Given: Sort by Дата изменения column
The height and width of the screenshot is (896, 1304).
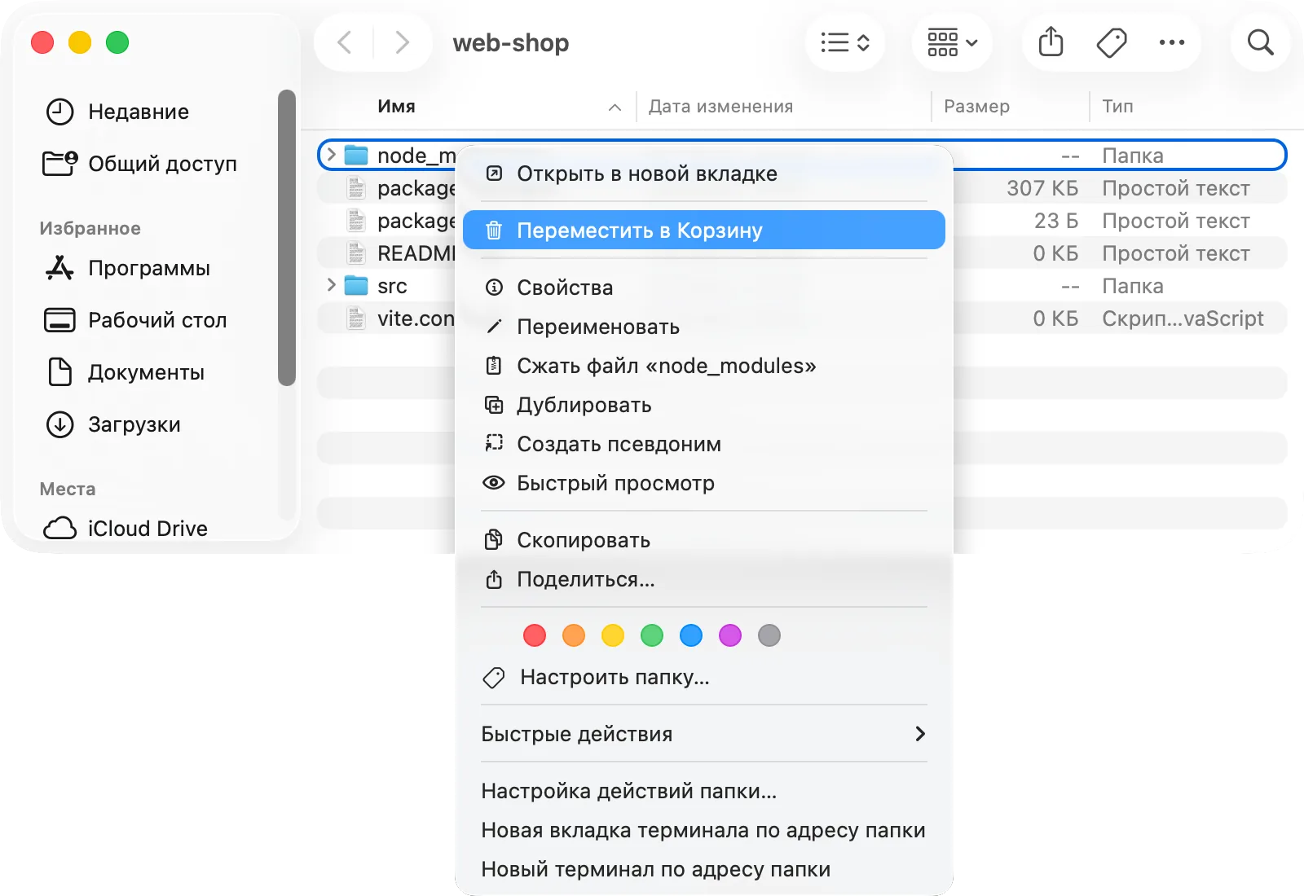Looking at the screenshot, I should pyautogui.click(x=720, y=107).
